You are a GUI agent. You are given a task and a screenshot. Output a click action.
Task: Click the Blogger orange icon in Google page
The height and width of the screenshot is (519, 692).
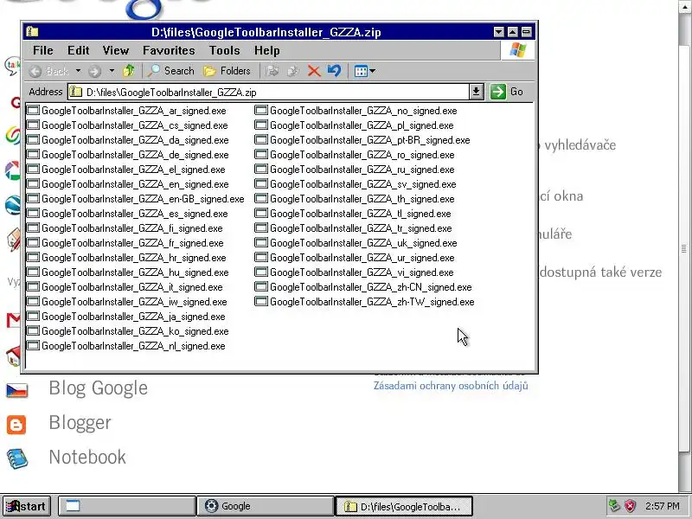16,425
